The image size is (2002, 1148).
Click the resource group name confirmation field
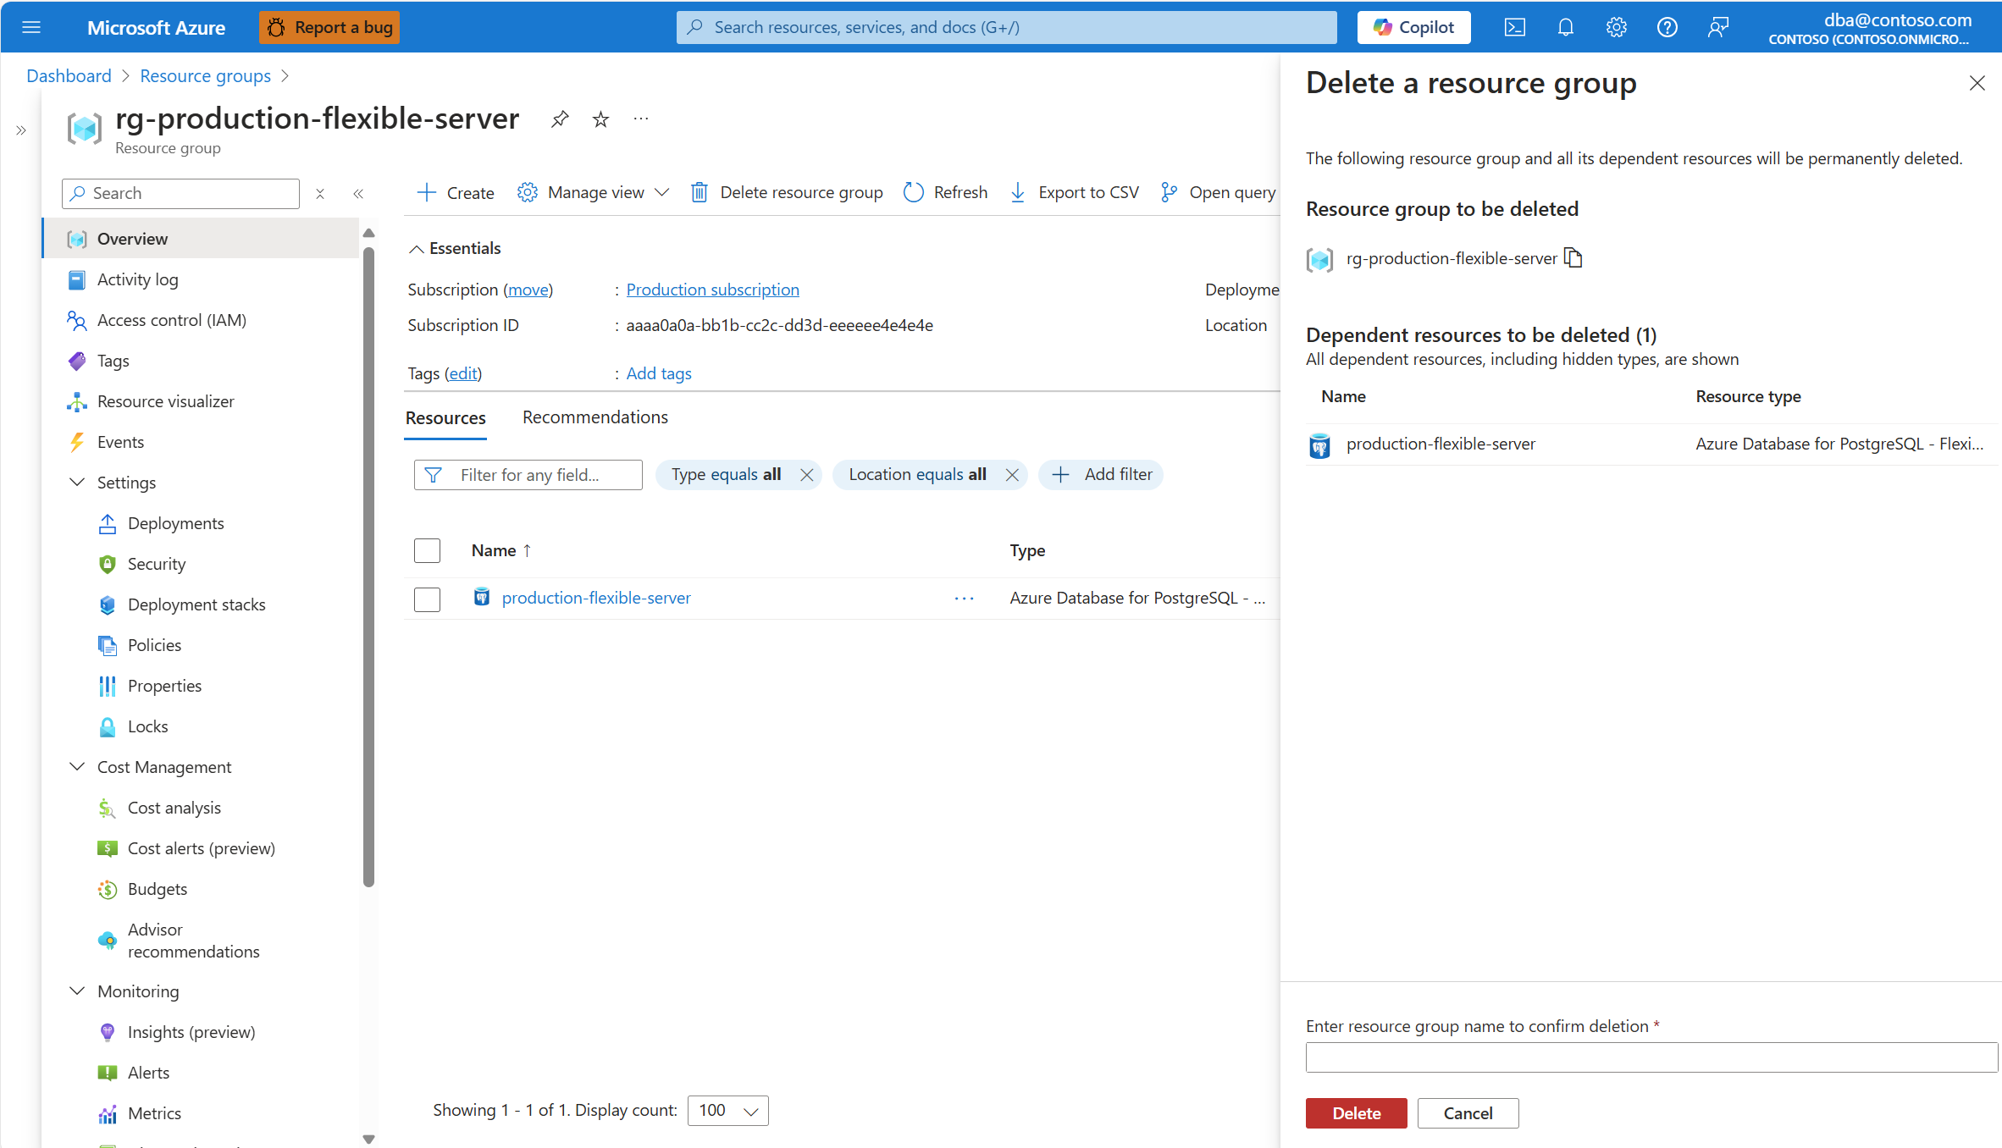click(1651, 1057)
